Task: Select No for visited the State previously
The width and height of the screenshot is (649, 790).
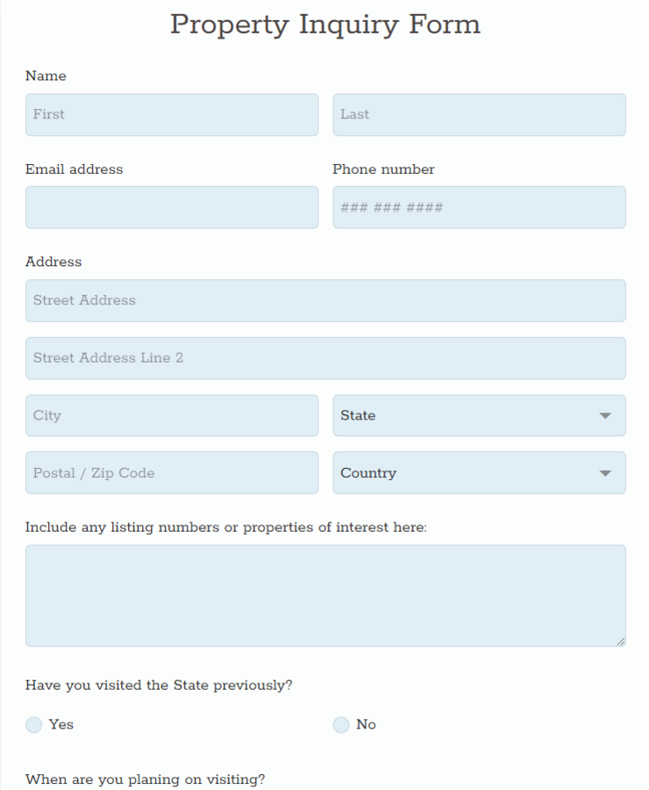Action: tap(340, 724)
